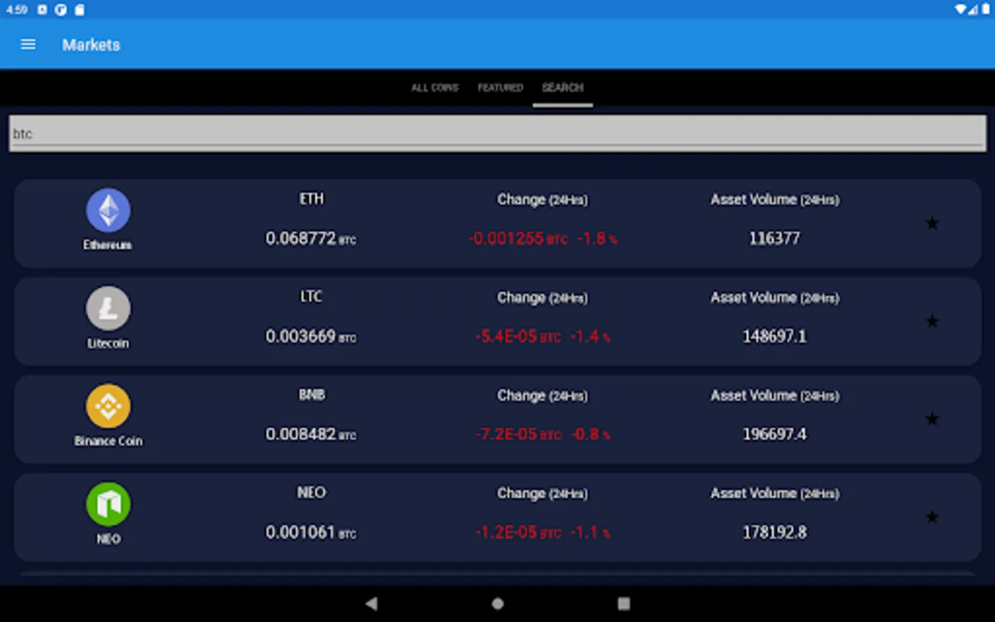Viewport: 995px width, 622px height.
Task: Click the Binance Coin volume 196697.4
Action: coord(775,434)
